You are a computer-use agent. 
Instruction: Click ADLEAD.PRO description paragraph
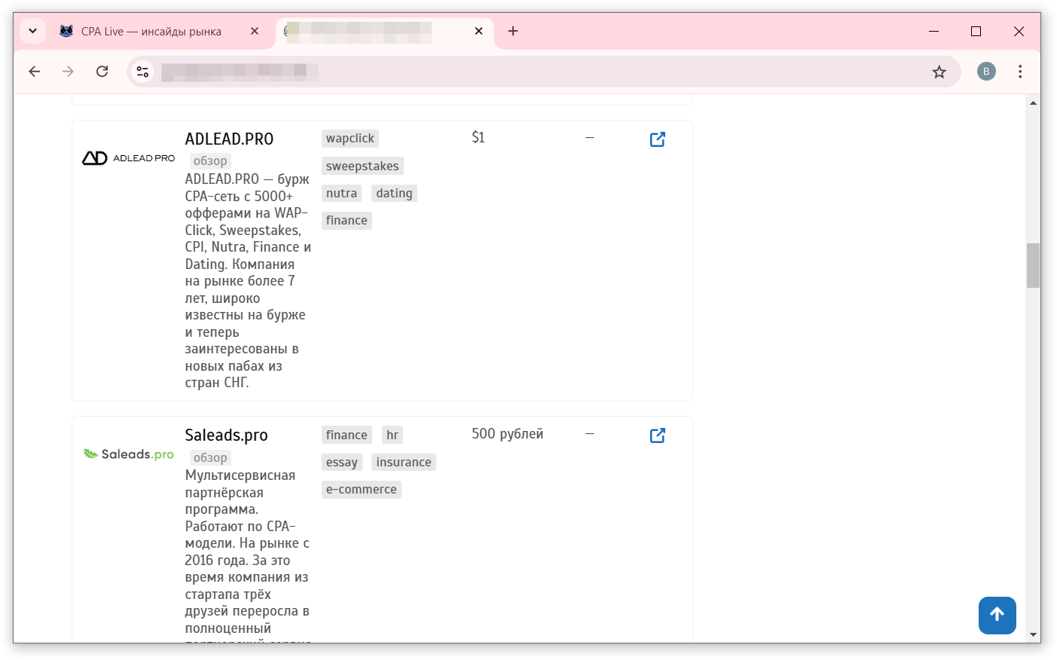pyautogui.click(x=248, y=281)
